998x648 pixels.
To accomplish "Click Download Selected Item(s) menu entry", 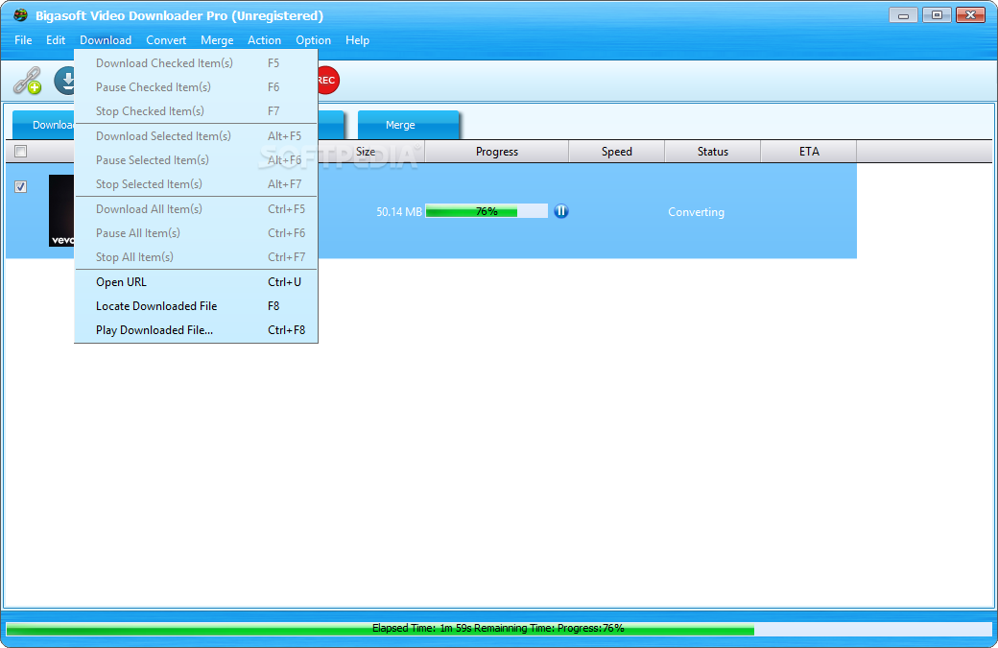I will (x=196, y=136).
